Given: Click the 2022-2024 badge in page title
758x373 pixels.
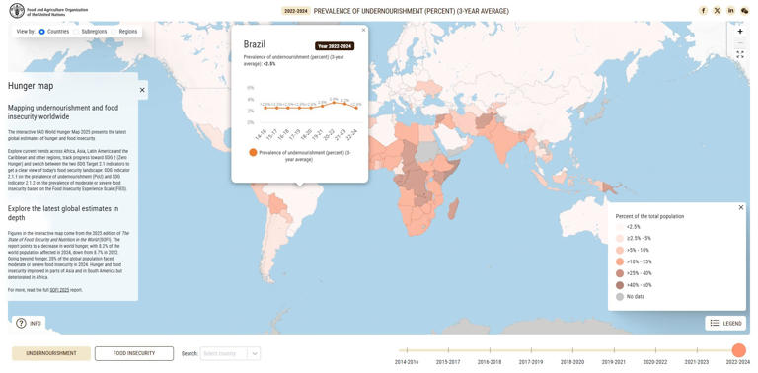Looking at the screenshot, I should click(296, 11).
